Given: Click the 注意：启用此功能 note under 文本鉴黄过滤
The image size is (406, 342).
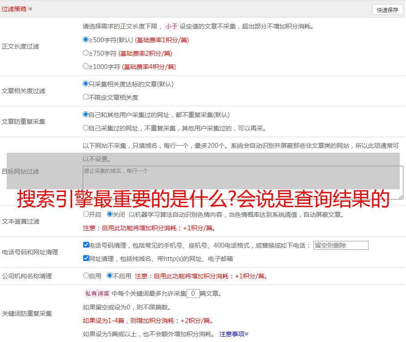Looking at the screenshot, I should click(149, 228).
